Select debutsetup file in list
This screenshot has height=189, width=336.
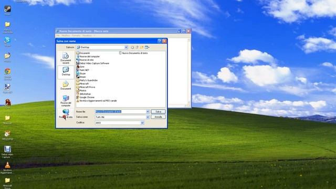[83, 94]
